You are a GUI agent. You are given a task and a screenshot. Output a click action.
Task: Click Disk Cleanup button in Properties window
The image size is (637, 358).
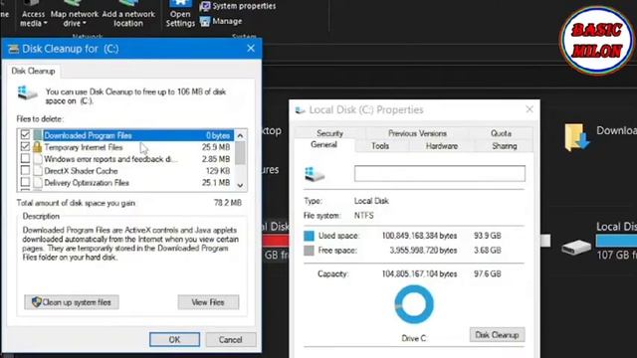tap(497, 335)
